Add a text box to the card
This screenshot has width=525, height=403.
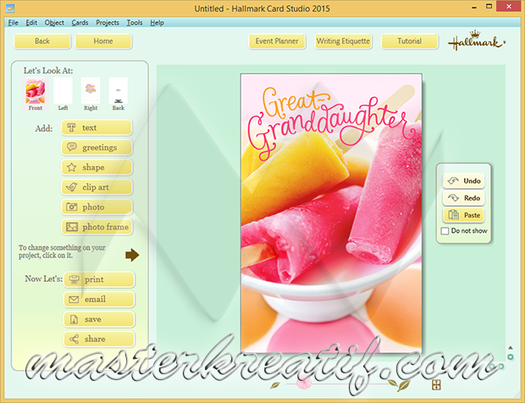click(x=97, y=128)
